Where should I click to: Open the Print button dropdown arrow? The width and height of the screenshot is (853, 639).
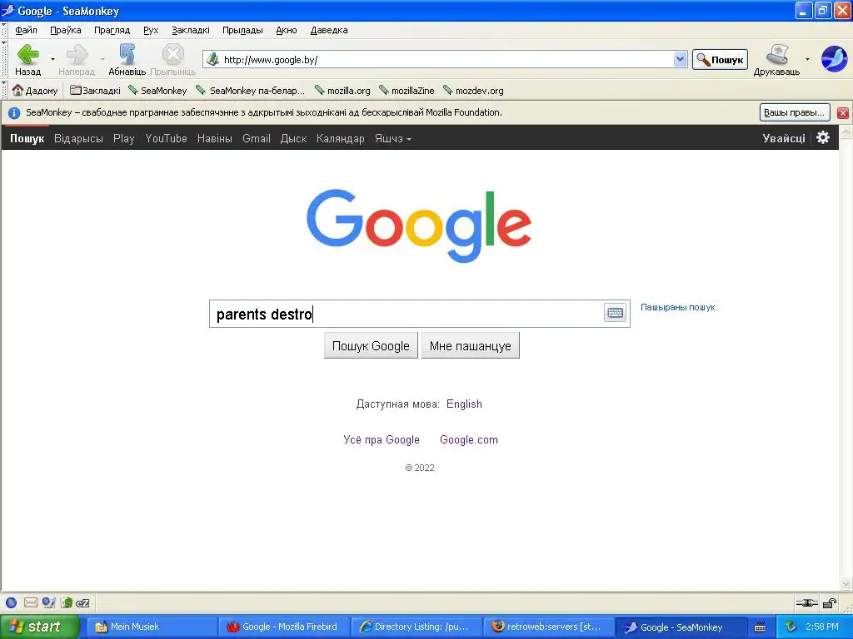[x=807, y=59]
